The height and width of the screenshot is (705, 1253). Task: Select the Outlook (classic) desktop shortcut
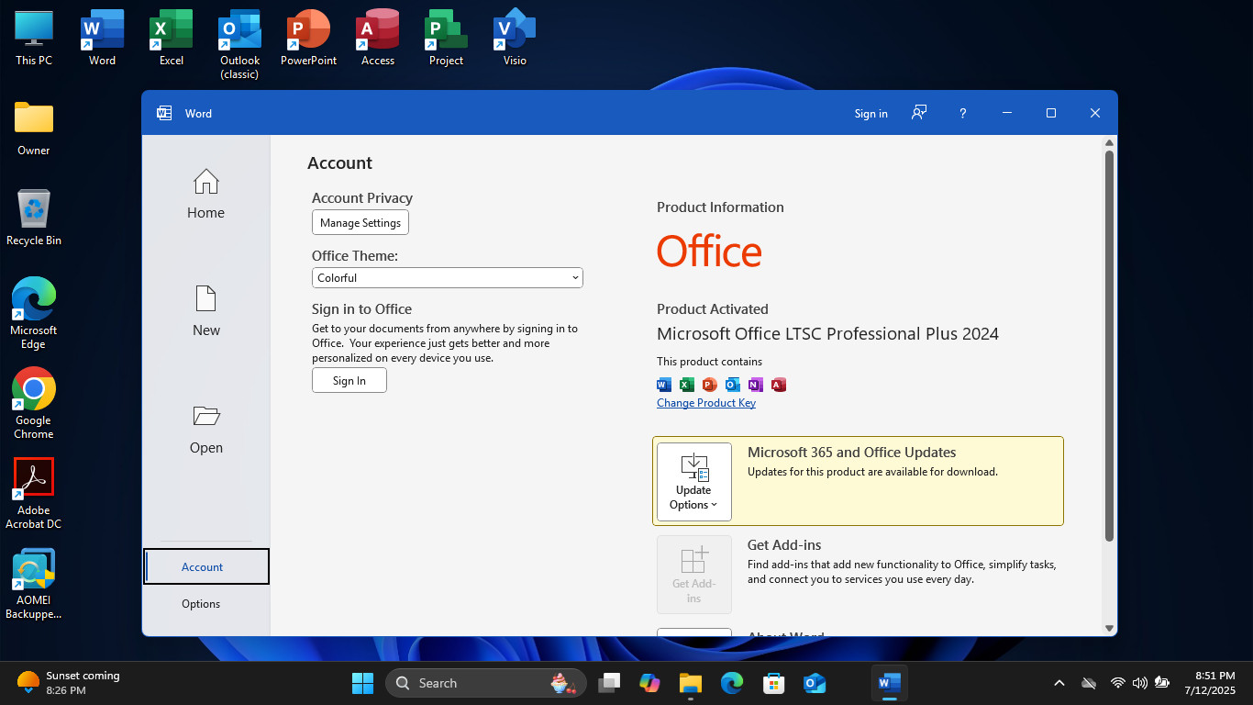pos(239,44)
